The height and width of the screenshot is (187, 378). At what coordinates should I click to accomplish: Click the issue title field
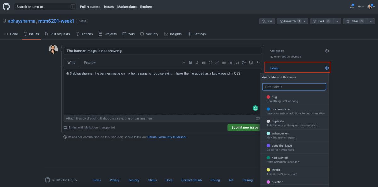163,51
